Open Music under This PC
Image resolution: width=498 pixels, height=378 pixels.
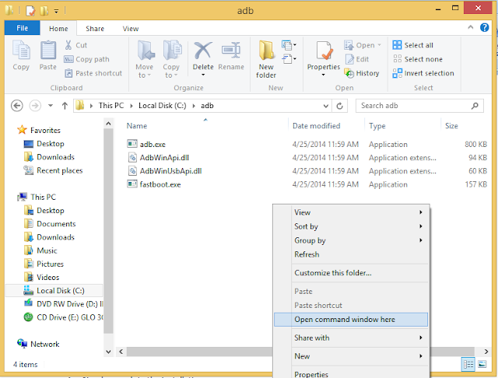[x=40, y=250]
